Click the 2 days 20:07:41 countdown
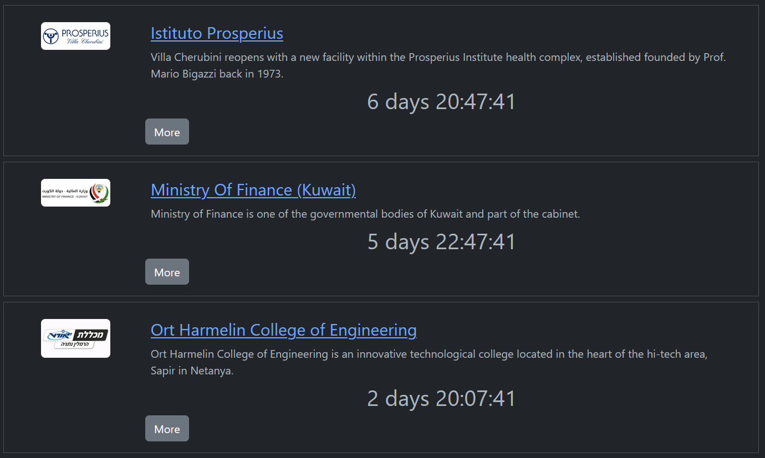This screenshot has height=458, width=765. 441,399
